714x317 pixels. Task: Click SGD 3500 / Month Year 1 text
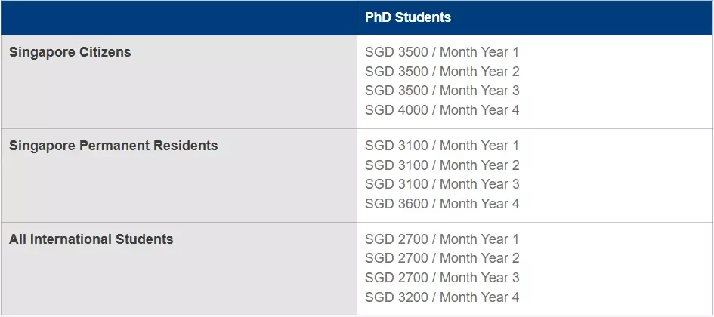pos(442,52)
